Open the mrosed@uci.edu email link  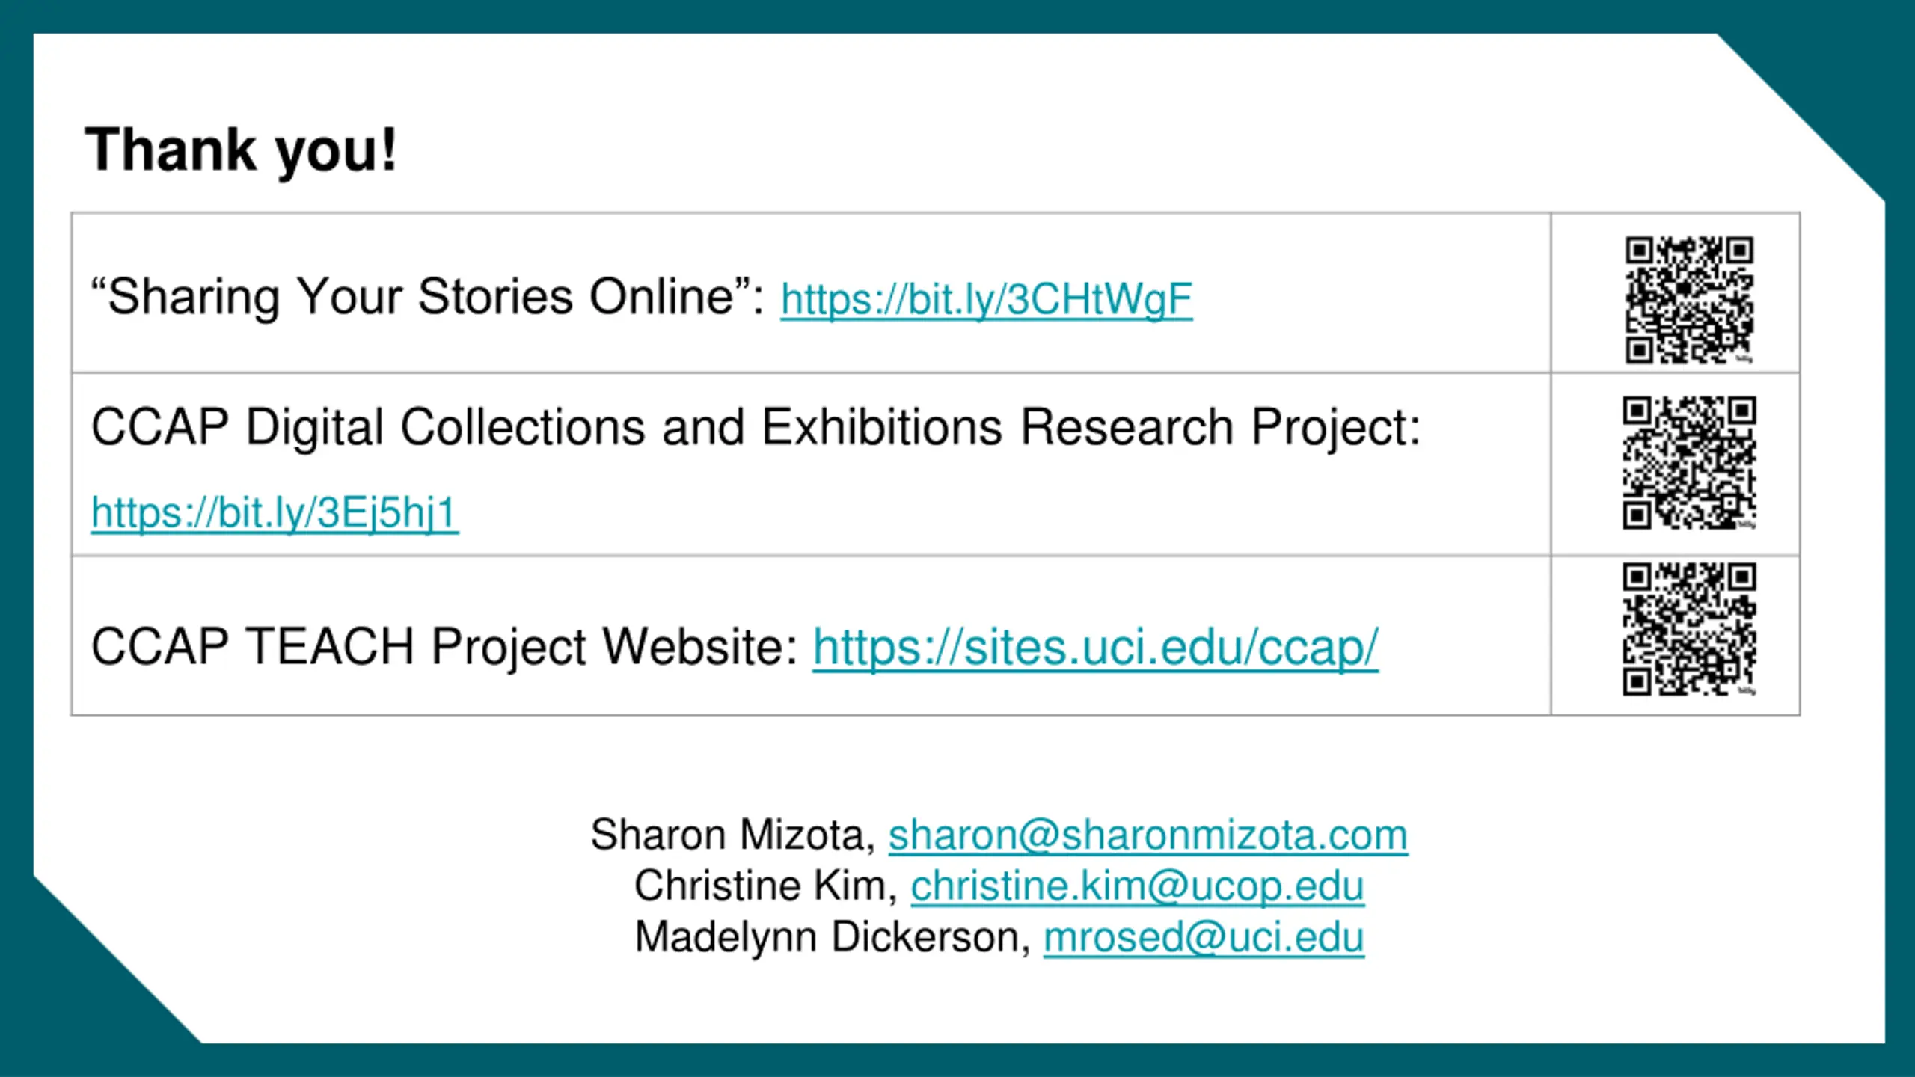(1204, 937)
